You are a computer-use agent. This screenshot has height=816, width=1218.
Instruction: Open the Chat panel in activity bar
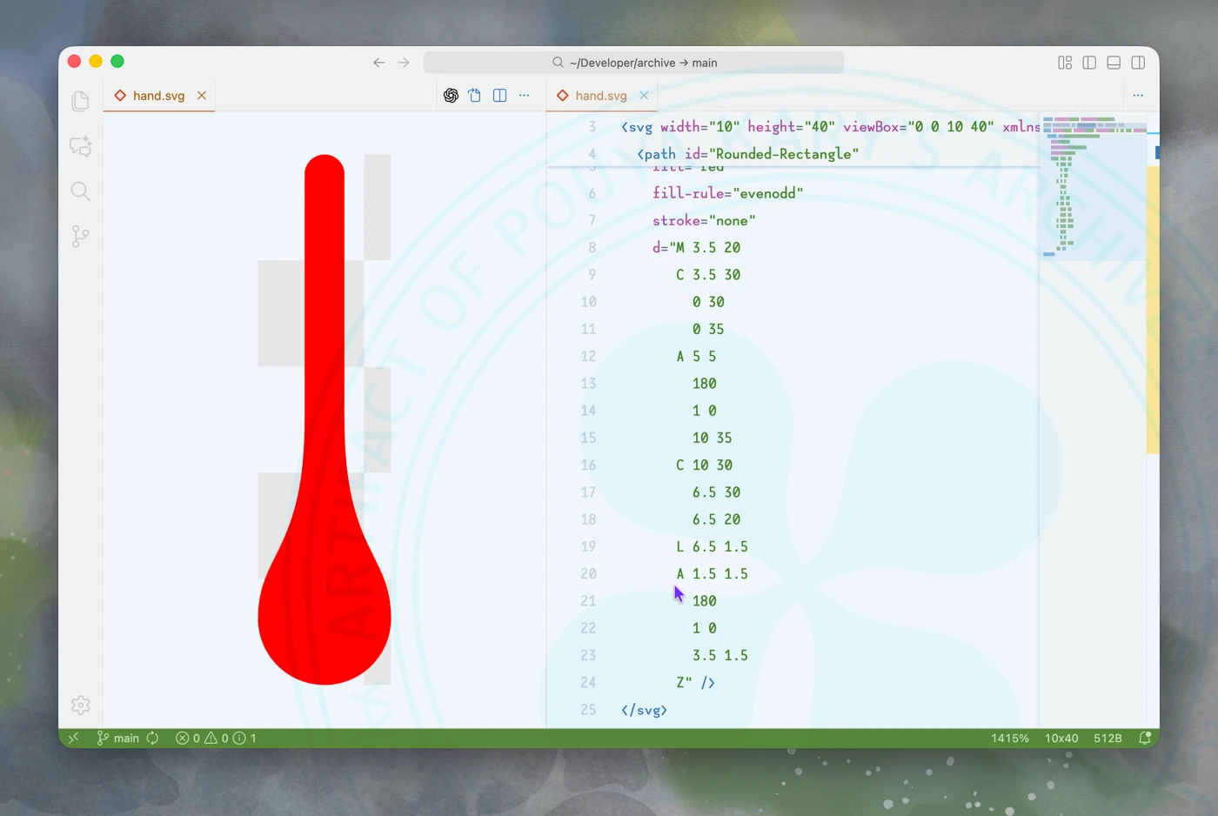tap(80, 146)
